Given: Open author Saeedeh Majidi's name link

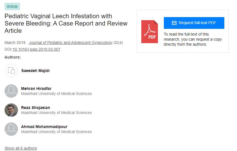Looking at the screenshot, I should point(35,71).
